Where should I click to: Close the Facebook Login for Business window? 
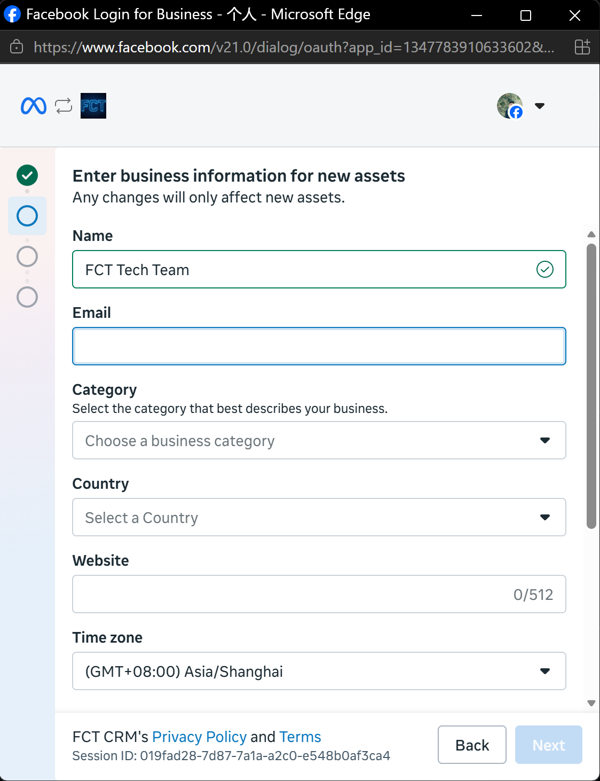pos(575,15)
